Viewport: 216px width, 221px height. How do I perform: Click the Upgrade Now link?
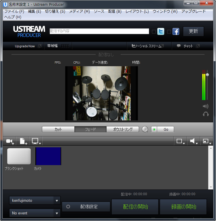pos(25,46)
